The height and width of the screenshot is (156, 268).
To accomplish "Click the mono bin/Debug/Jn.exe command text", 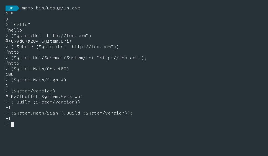I will pos(51,8).
